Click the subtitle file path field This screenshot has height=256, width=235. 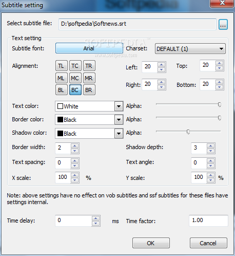pos(138,24)
